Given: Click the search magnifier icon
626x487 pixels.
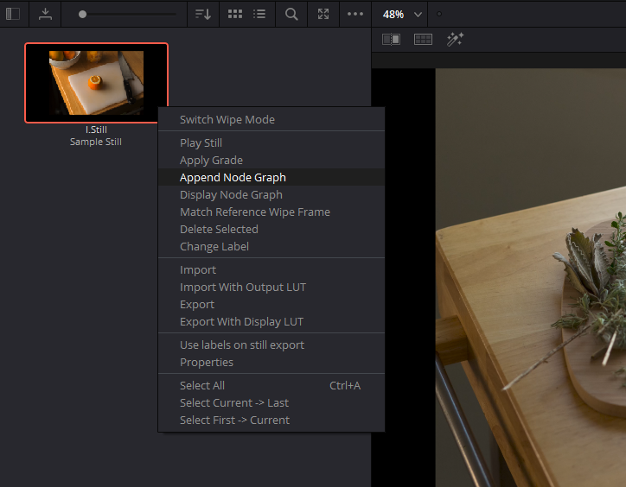Looking at the screenshot, I should click(291, 14).
